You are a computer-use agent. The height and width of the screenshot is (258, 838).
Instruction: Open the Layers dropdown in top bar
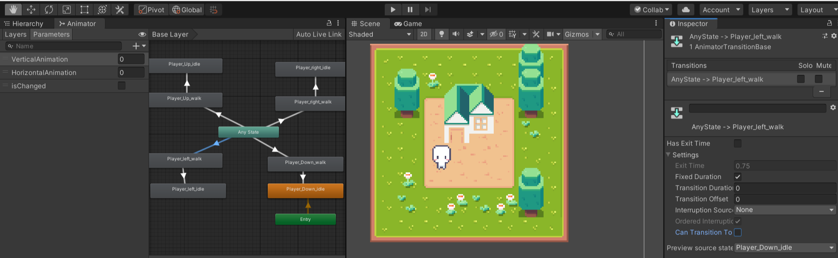769,9
